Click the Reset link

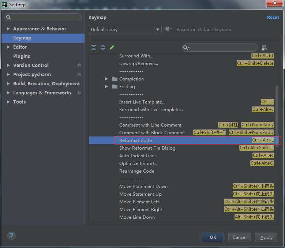[273, 18]
